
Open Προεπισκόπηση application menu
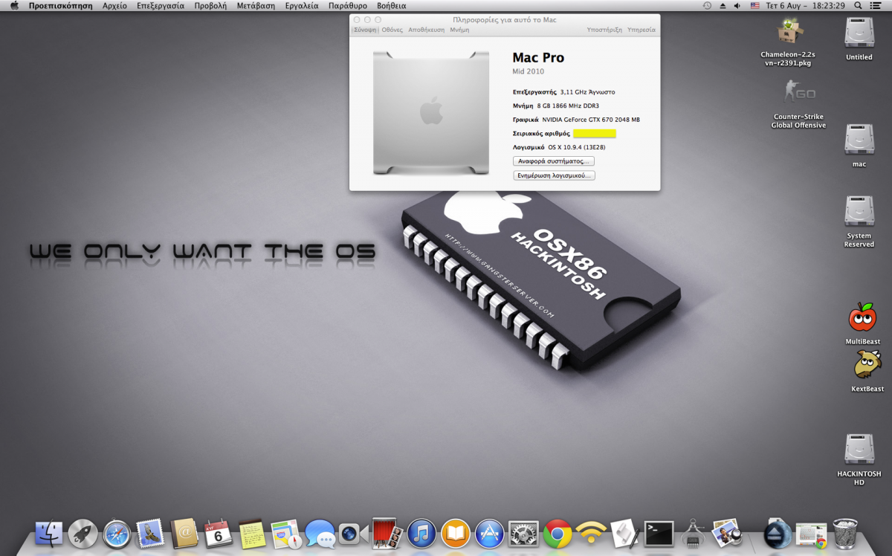61,5
